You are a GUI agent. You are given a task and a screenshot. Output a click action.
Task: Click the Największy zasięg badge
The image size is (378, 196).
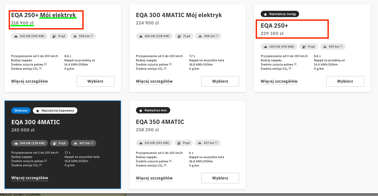tap(280, 14)
